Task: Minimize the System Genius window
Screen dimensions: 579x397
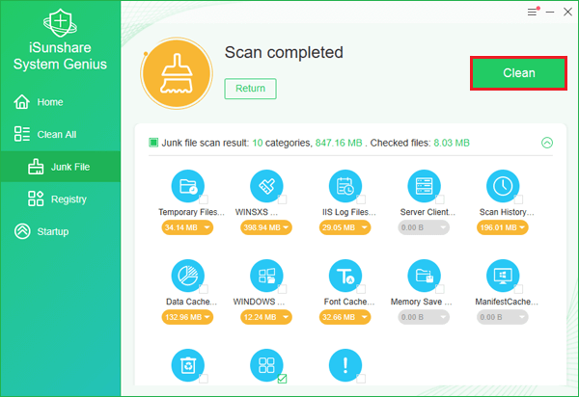Action: pos(550,13)
